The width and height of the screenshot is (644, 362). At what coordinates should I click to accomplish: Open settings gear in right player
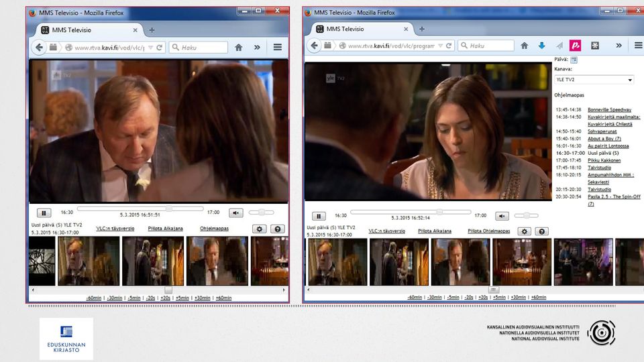click(524, 231)
